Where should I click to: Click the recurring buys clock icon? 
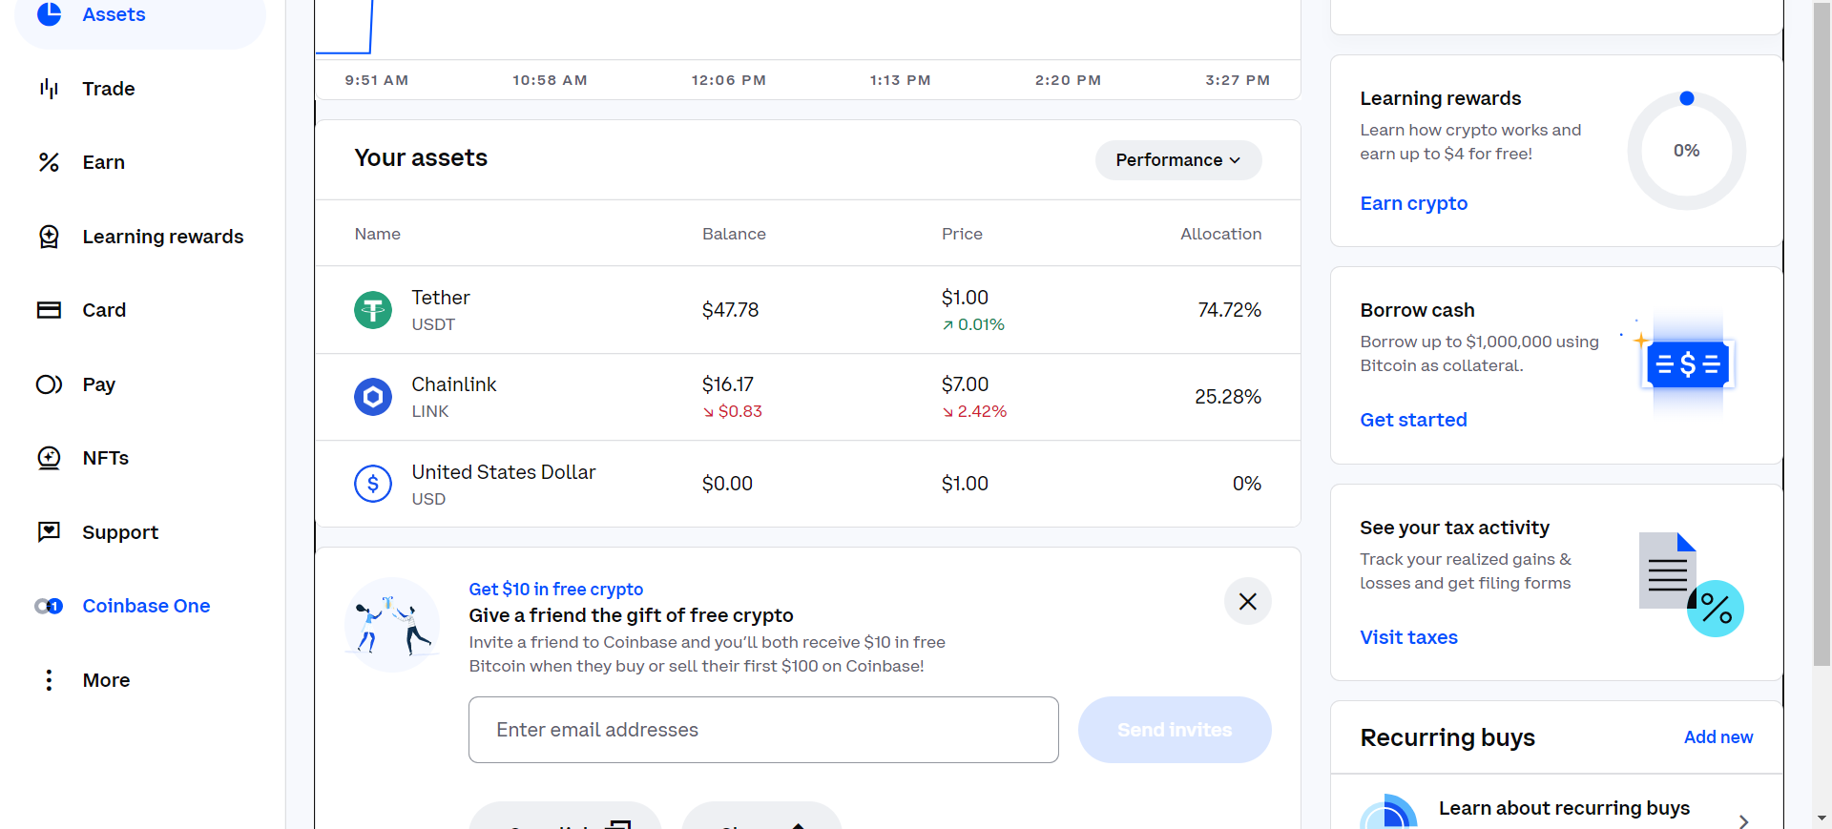click(x=1388, y=813)
